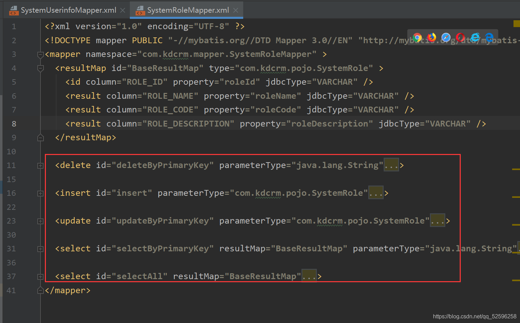Click scrollbar warning stripe beside insert line

pyautogui.click(x=516, y=197)
